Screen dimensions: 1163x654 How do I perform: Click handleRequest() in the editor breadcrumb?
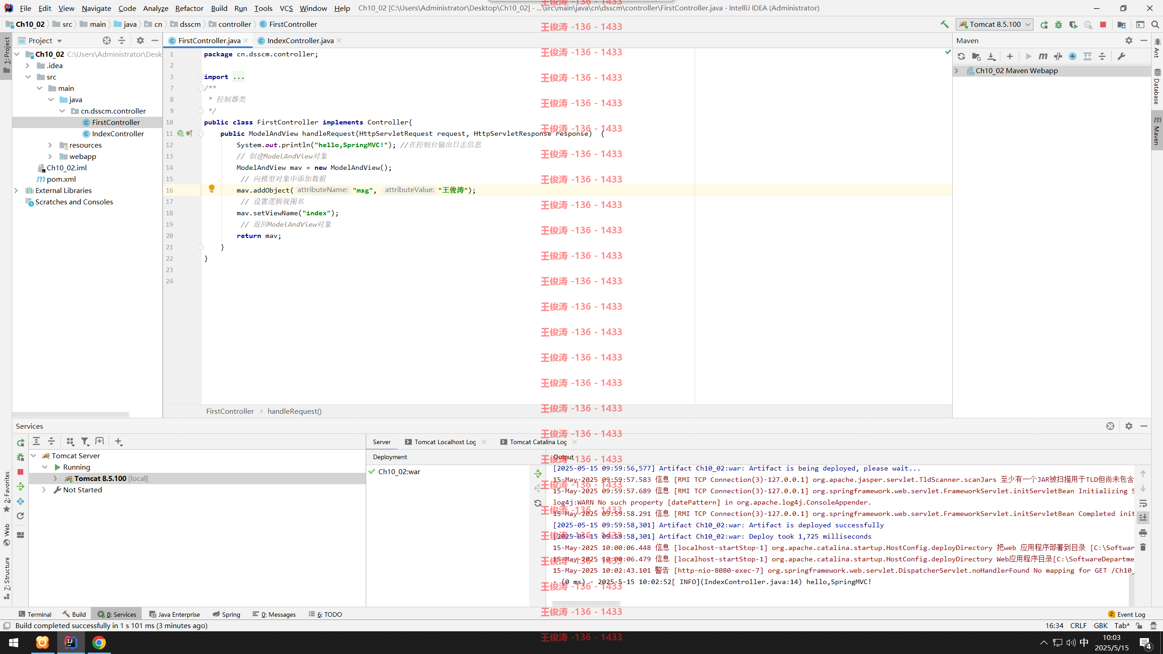[294, 411]
